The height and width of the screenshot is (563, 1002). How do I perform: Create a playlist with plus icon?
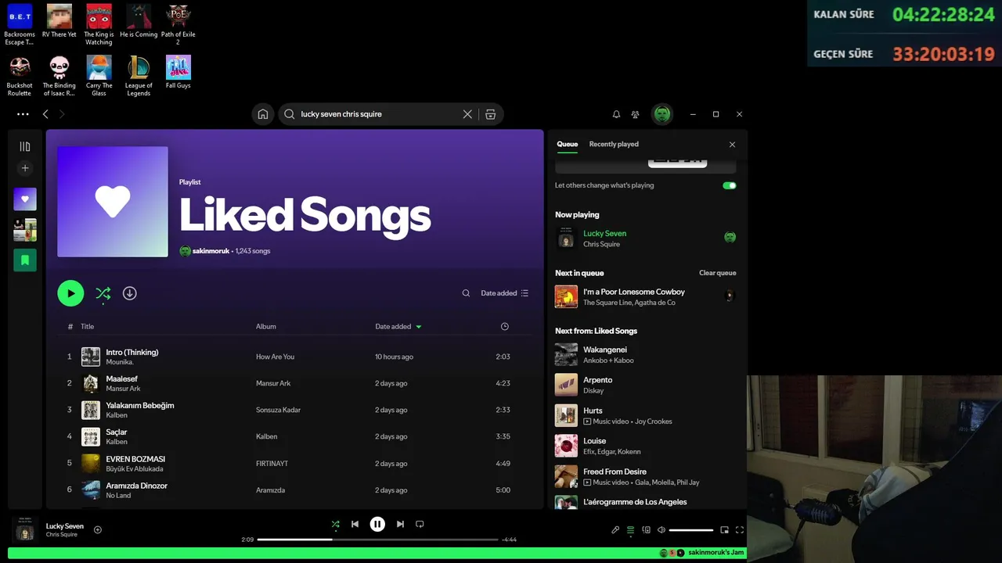pyautogui.click(x=25, y=168)
